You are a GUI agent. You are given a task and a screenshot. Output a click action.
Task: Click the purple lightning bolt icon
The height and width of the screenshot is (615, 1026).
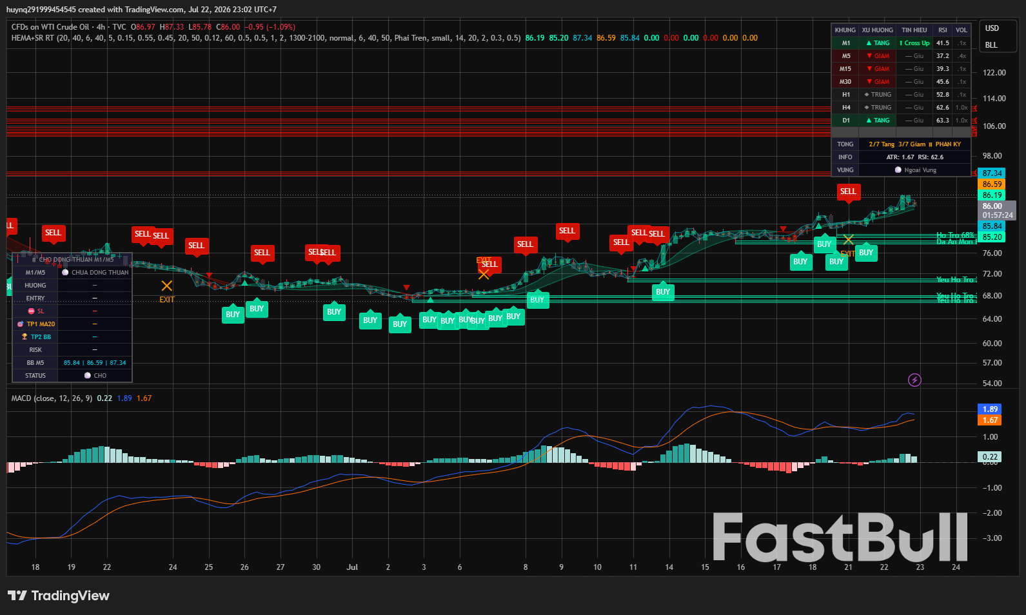(914, 380)
